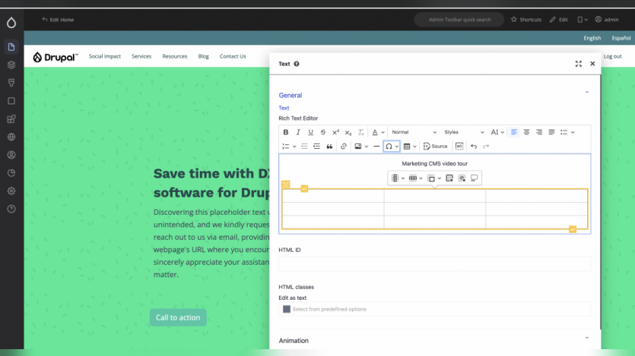Open the Text help question icon

(x=297, y=64)
